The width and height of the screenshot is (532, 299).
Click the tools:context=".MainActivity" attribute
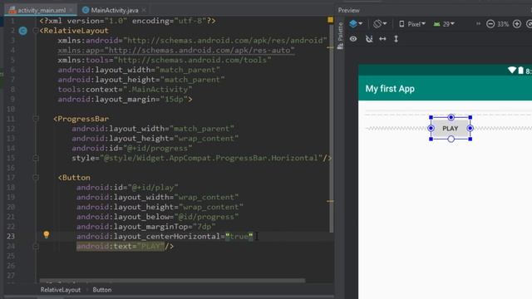[125, 90]
